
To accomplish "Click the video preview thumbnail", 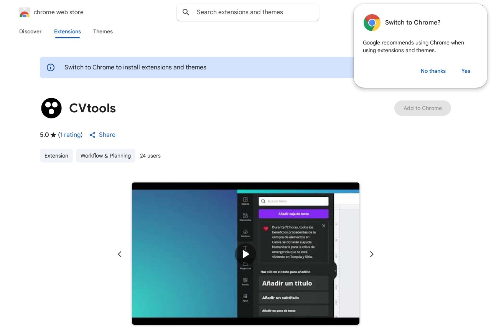I will (245, 254).
